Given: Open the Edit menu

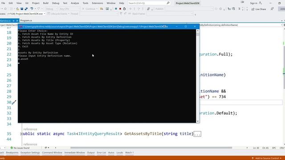Looking at the screenshot, I should [x=11, y=3].
